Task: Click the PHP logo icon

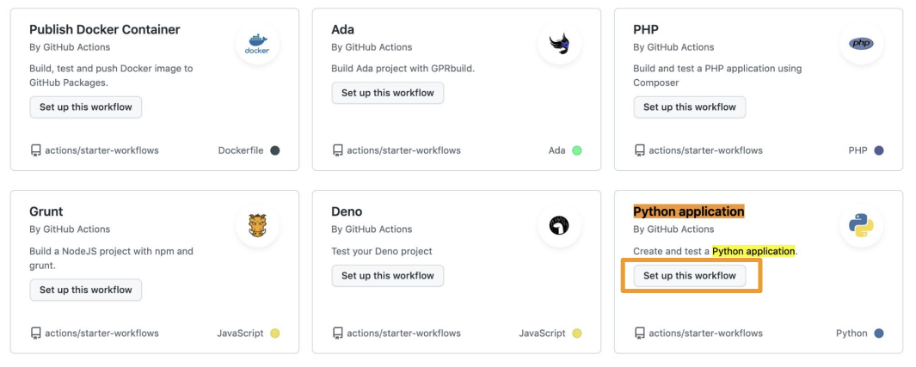Action: (x=861, y=44)
